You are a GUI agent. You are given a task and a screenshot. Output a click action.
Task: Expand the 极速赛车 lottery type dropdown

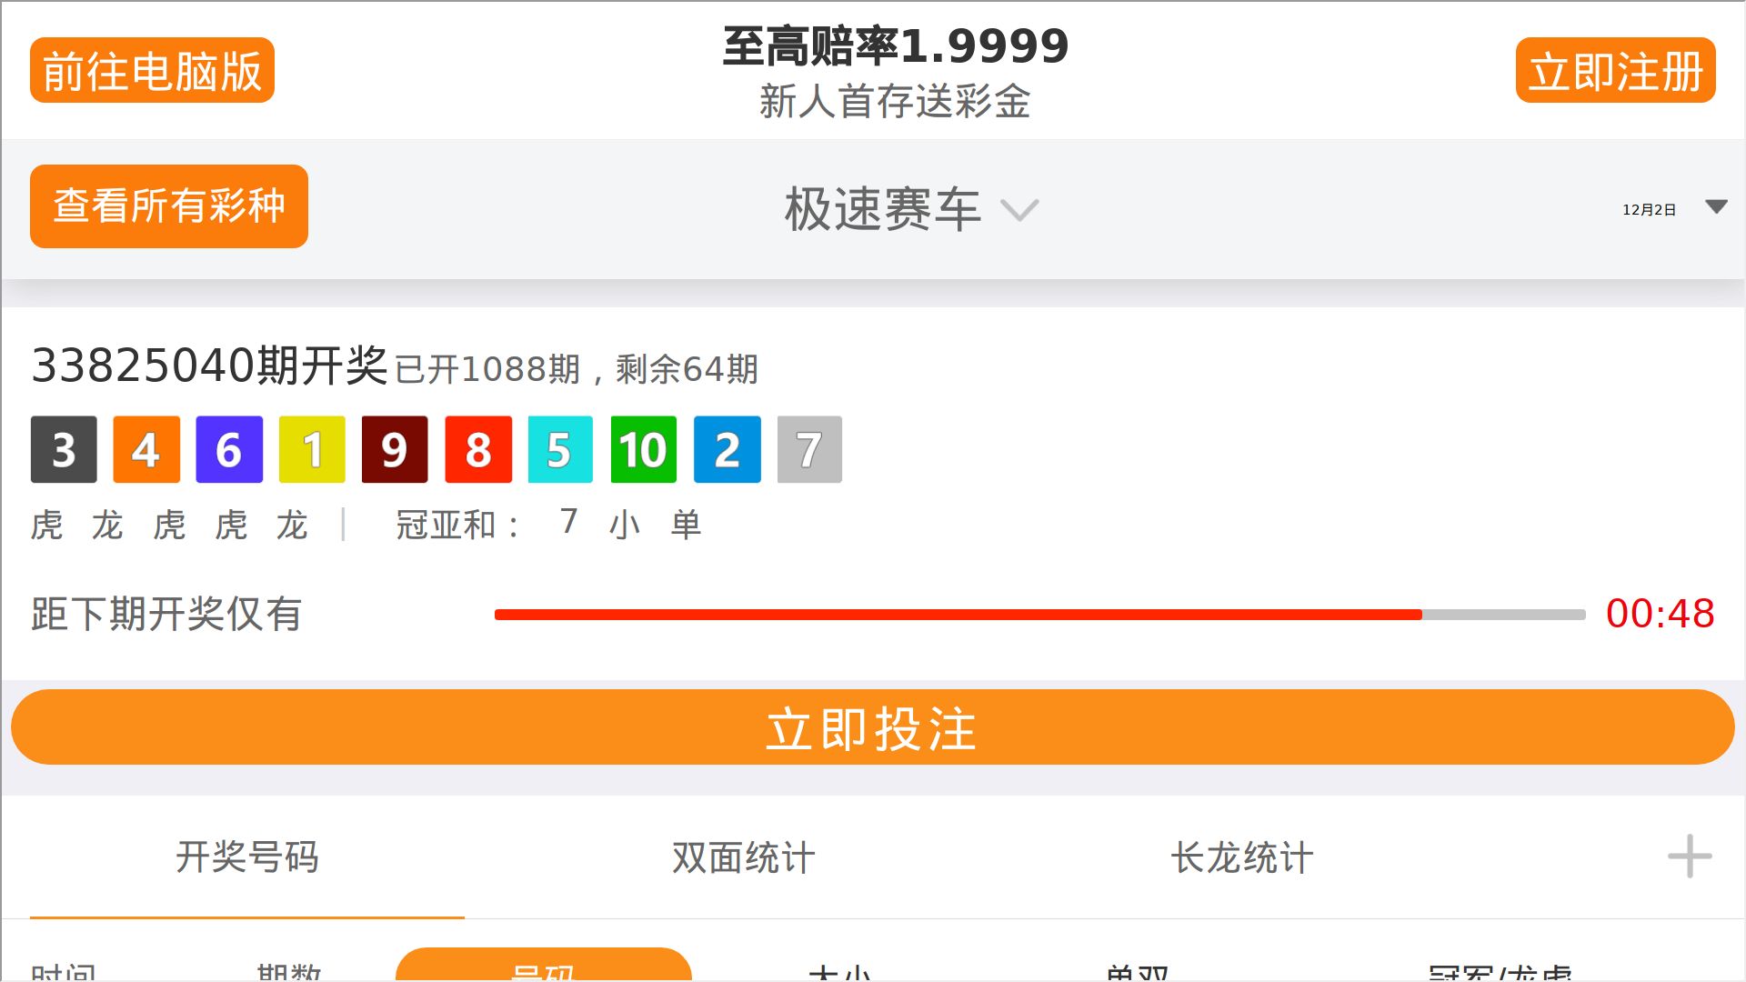911,209
